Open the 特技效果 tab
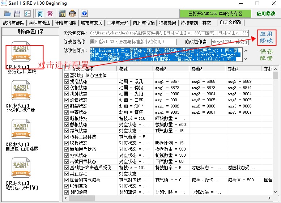281x203 pixels. (167, 23)
